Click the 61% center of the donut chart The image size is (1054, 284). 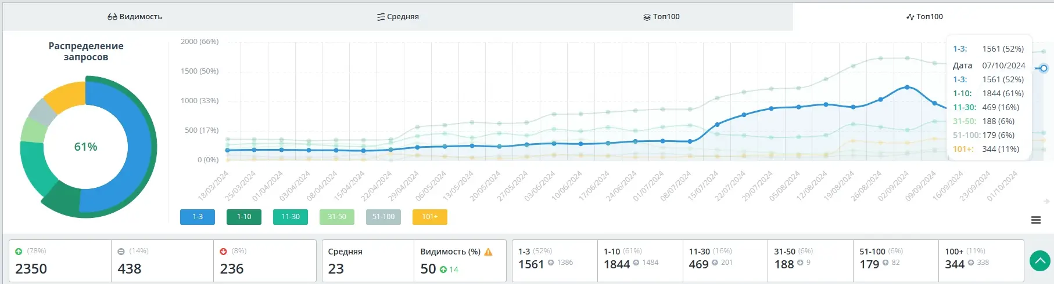[85, 147]
